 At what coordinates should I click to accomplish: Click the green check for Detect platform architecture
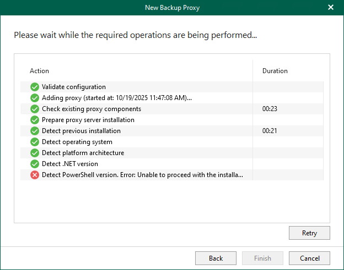tap(35, 153)
